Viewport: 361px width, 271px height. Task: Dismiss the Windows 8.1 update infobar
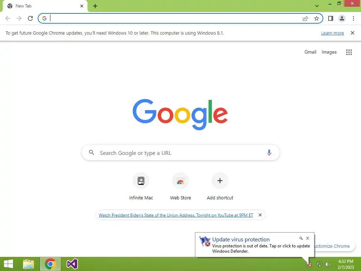pos(352,33)
